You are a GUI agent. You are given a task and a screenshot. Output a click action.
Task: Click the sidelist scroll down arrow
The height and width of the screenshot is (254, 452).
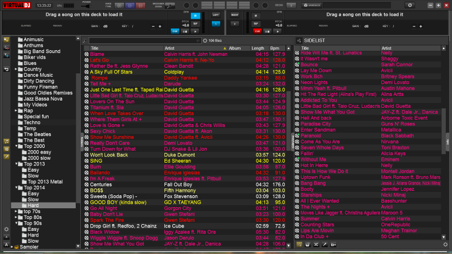[x=444, y=237]
